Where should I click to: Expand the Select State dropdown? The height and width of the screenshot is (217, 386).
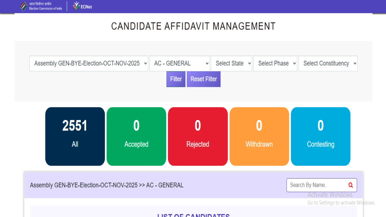tap(231, 63)
